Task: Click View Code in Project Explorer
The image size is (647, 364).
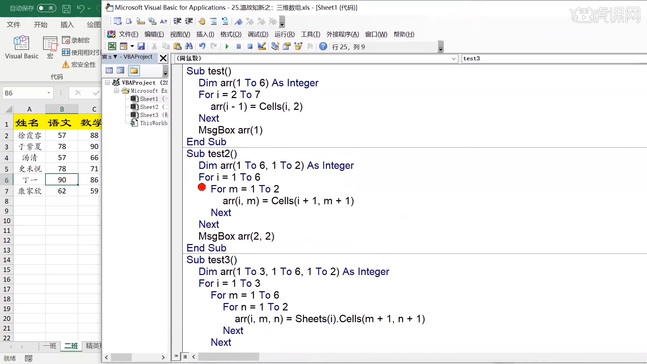Action: coord(109,70)
